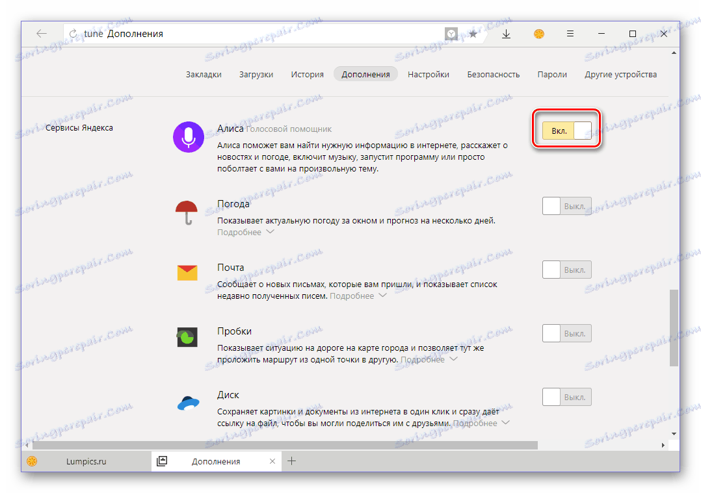701x493 pixels.
Task: Click the Погода title text
Action: (x=233, y=204)
